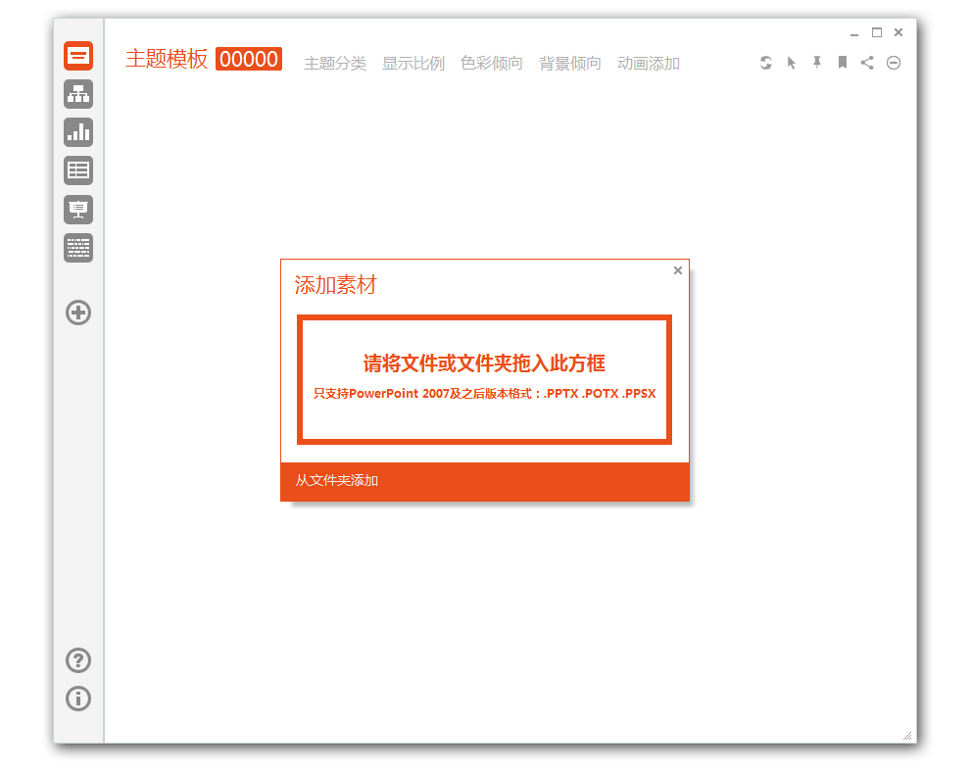The width and height of the screenshot is (970, 773).
Task: Open the 动画添加 filter
Action: click(x=649, y=63)
